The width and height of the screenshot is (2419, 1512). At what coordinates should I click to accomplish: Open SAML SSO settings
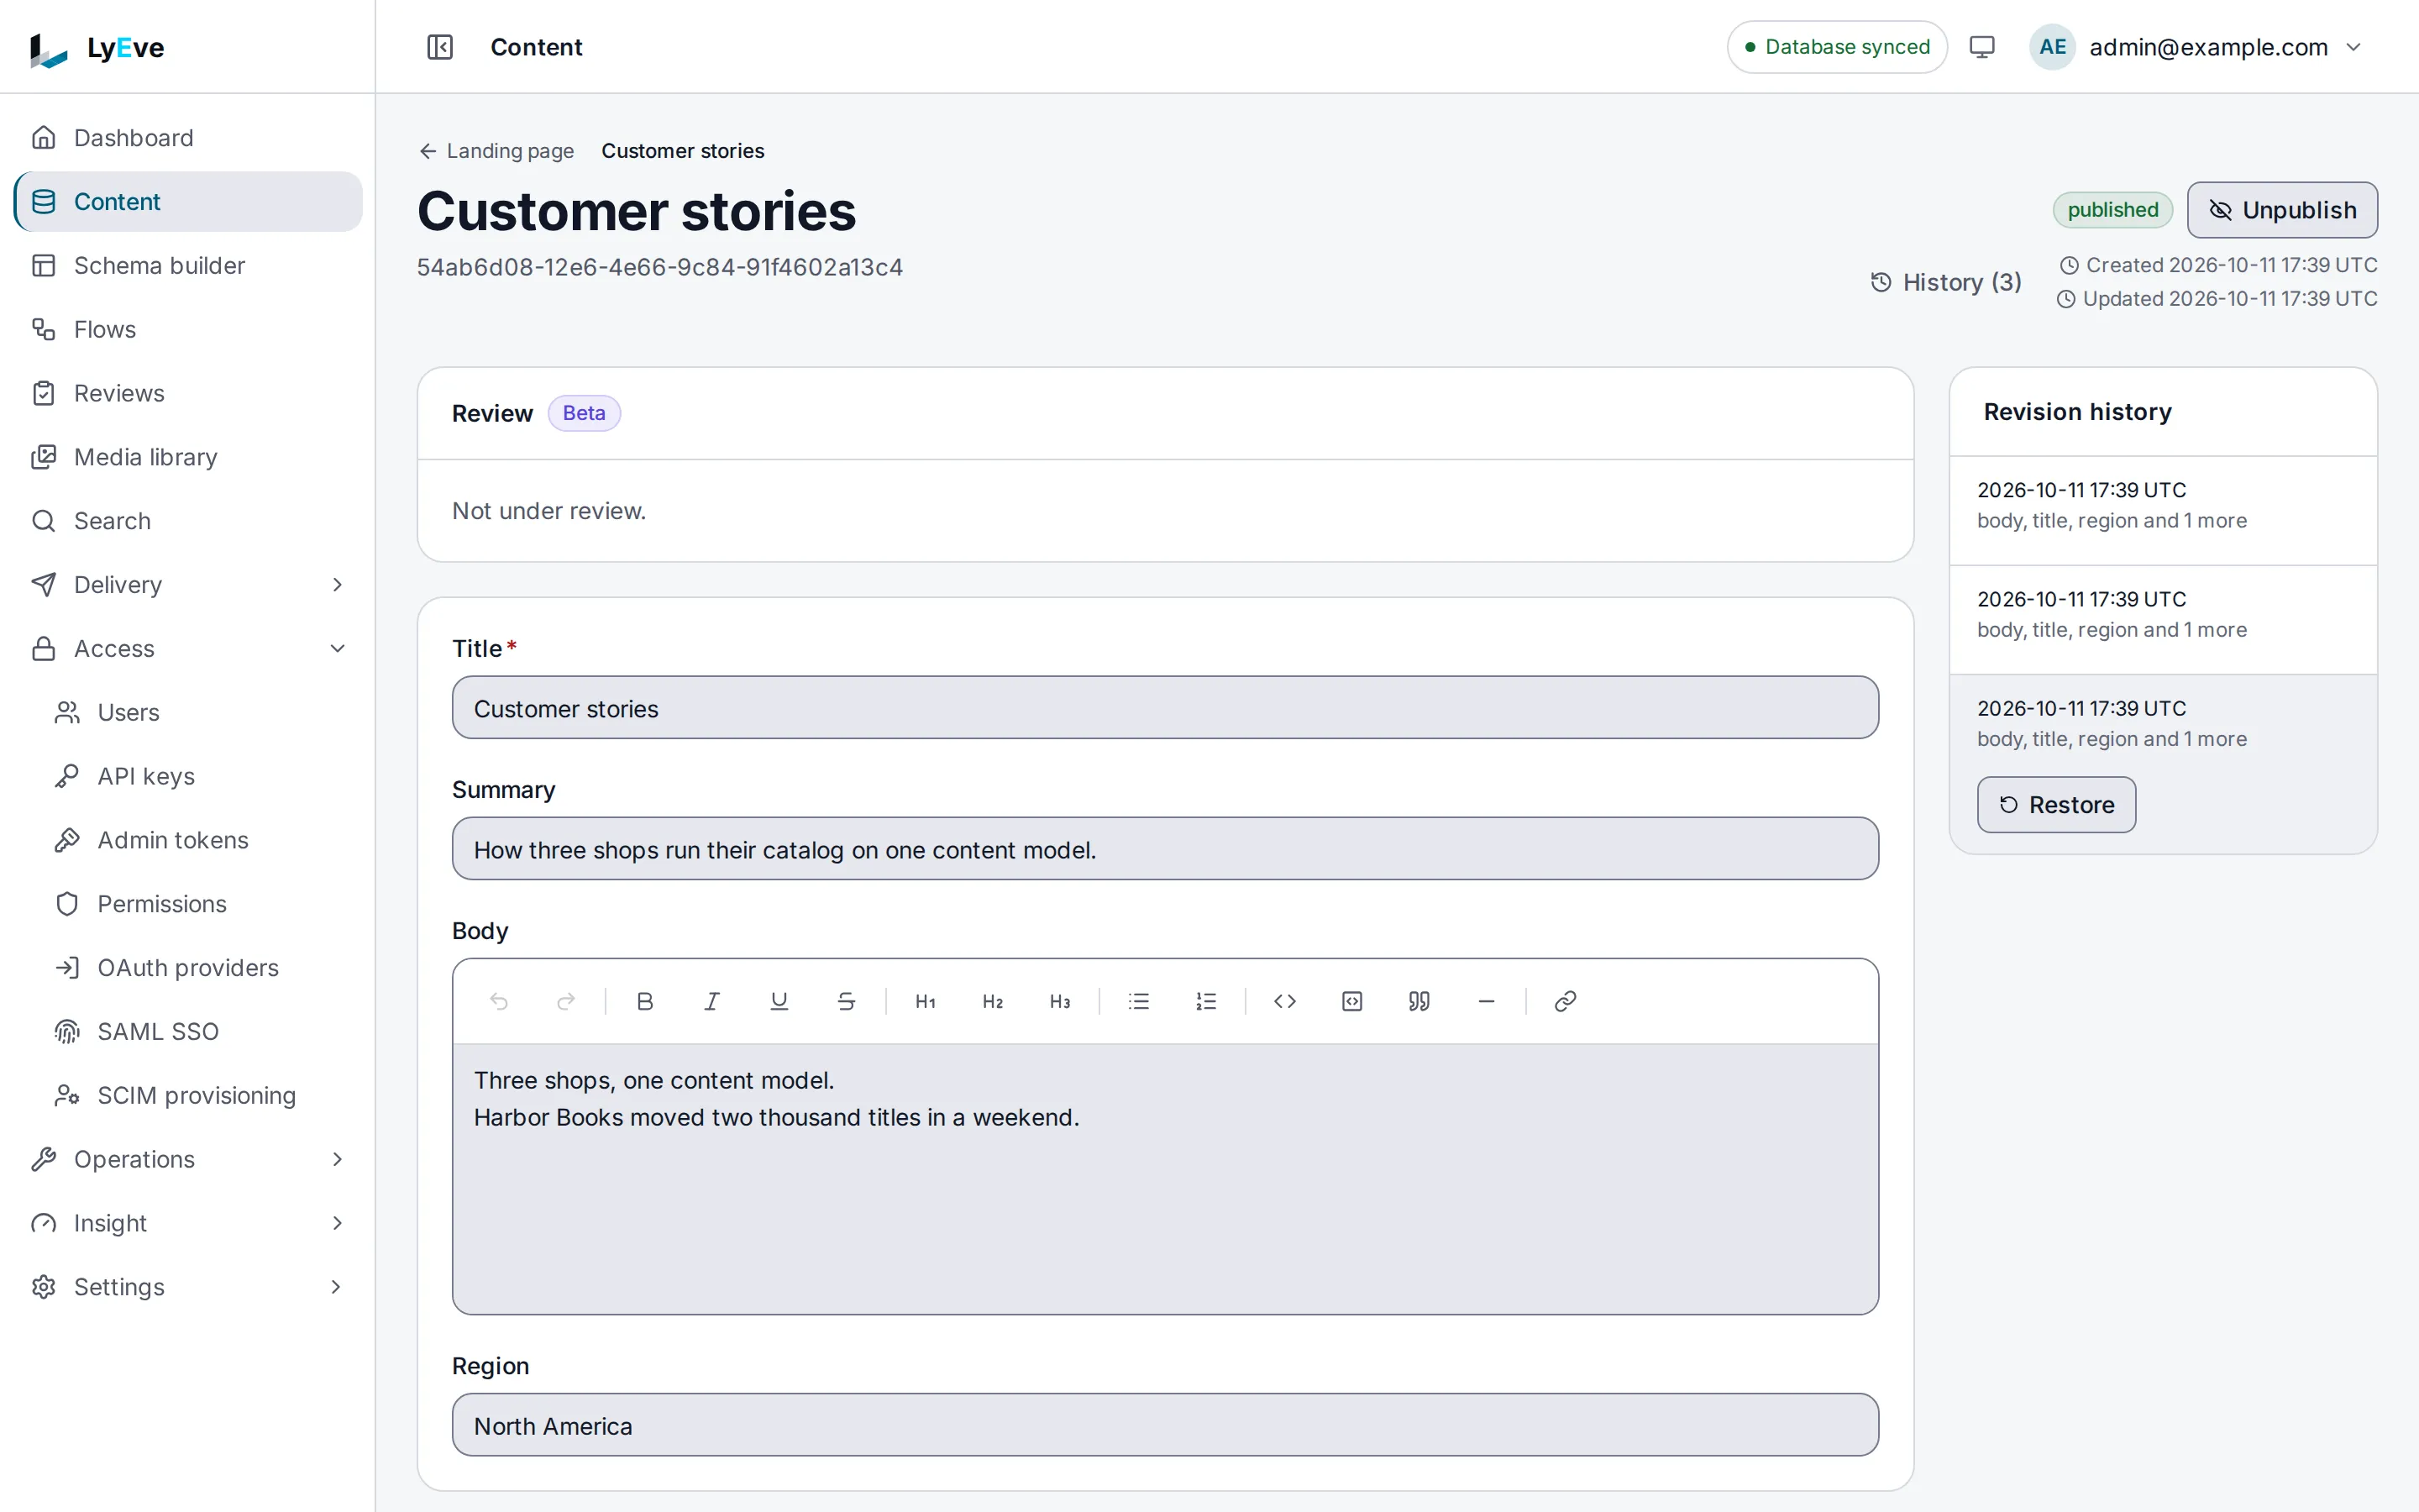(200, 1032)
